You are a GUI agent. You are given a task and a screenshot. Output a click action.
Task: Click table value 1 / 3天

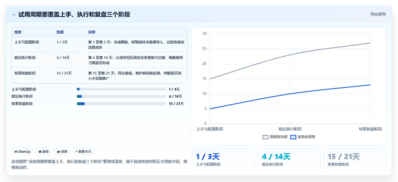(x=62, y=42)
